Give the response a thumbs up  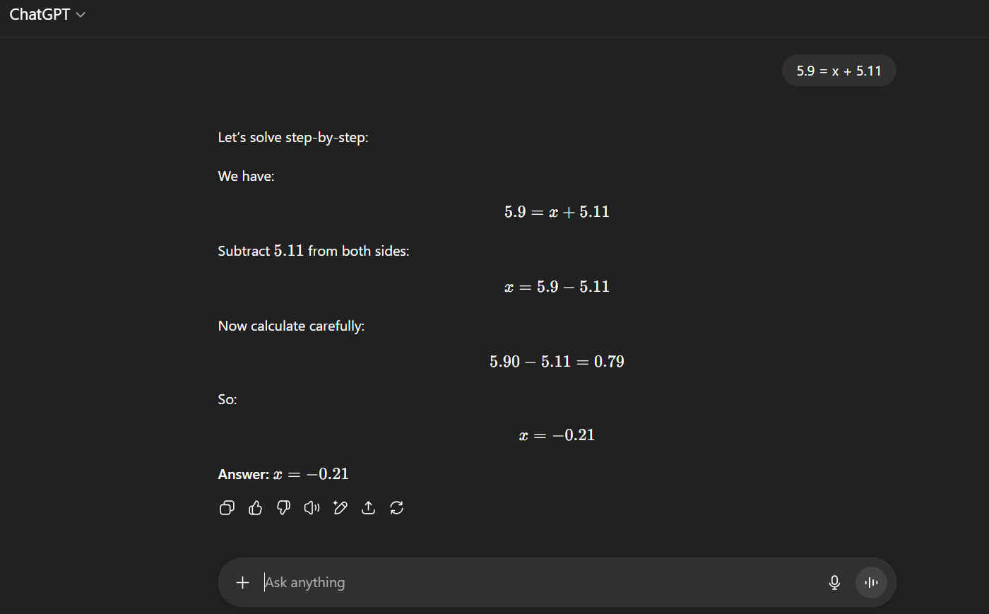[x=255, y=508]
